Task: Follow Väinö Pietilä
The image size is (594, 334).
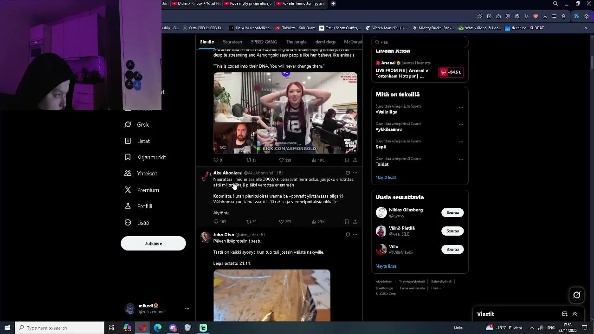Action: pos(452,231)
